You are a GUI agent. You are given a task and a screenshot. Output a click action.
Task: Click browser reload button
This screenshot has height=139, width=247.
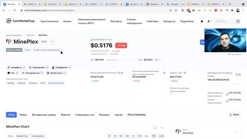click(15, 10)
